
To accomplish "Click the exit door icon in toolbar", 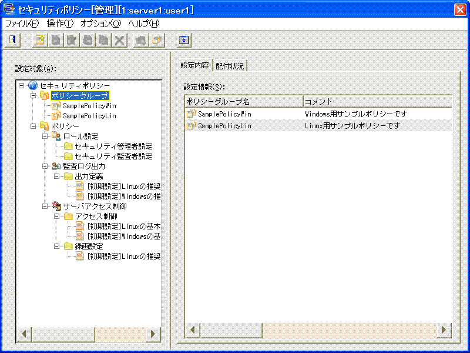I will [x=12, y=40].
